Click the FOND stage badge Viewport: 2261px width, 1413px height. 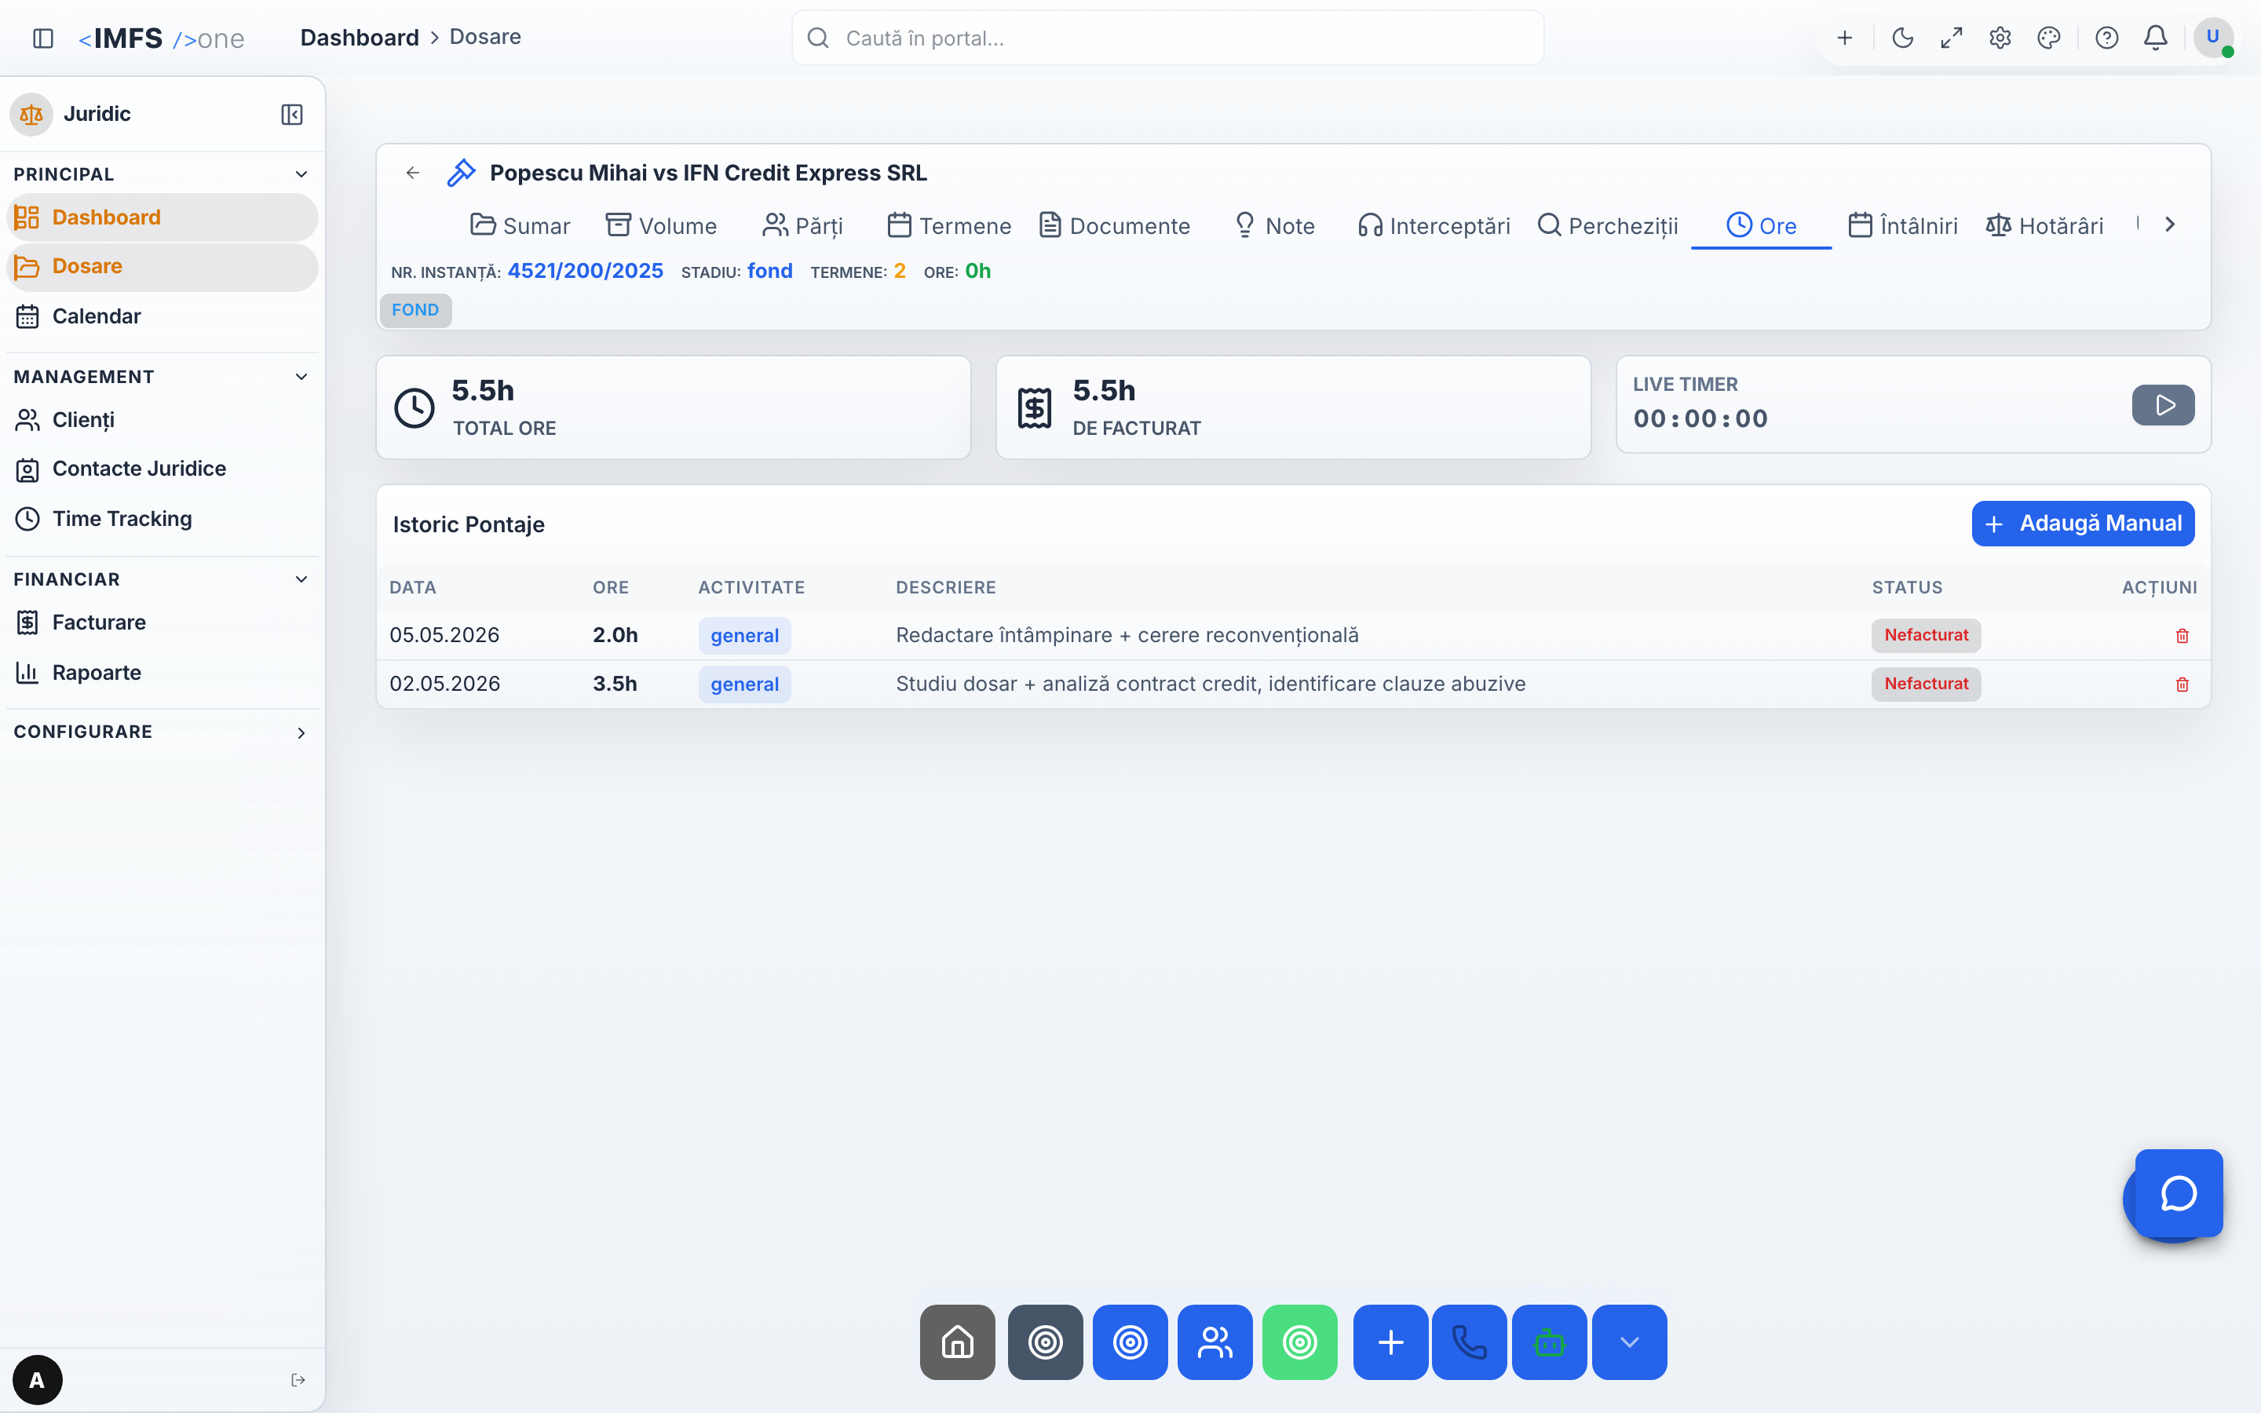coord(416,310)
